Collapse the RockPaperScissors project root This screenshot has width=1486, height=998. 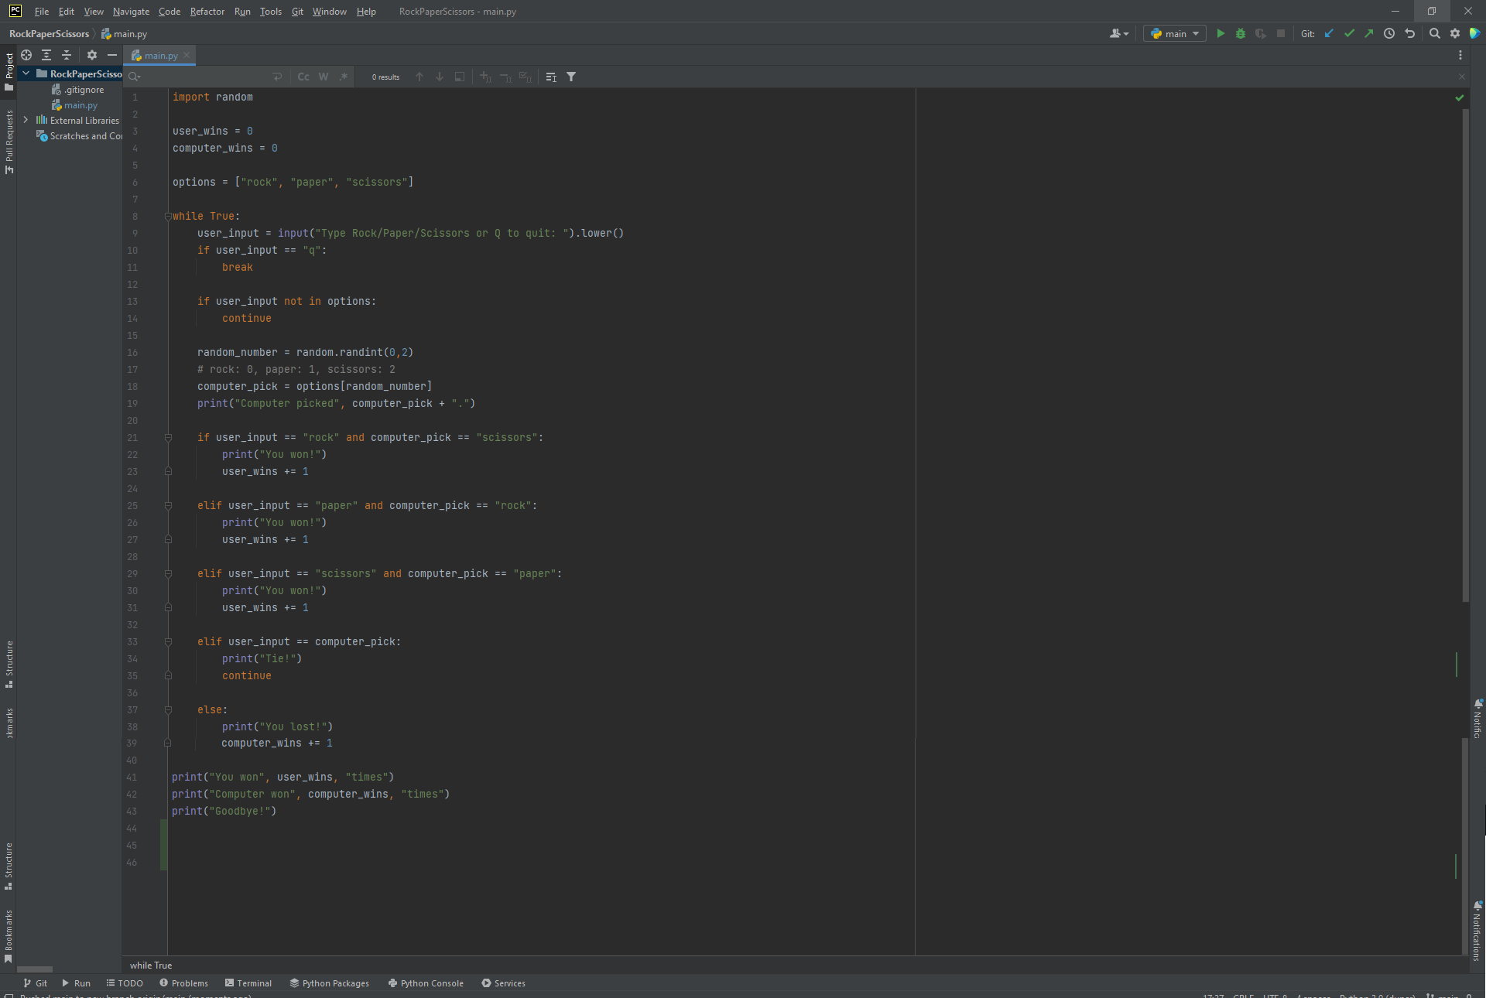click(26, 73)
